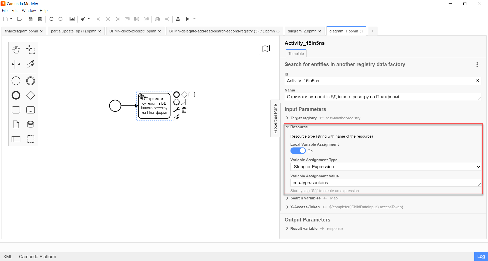Close the partialUpdate_bp (1).bpmn tab
Viewport: 488px width, 261px height.
[100, 31]
